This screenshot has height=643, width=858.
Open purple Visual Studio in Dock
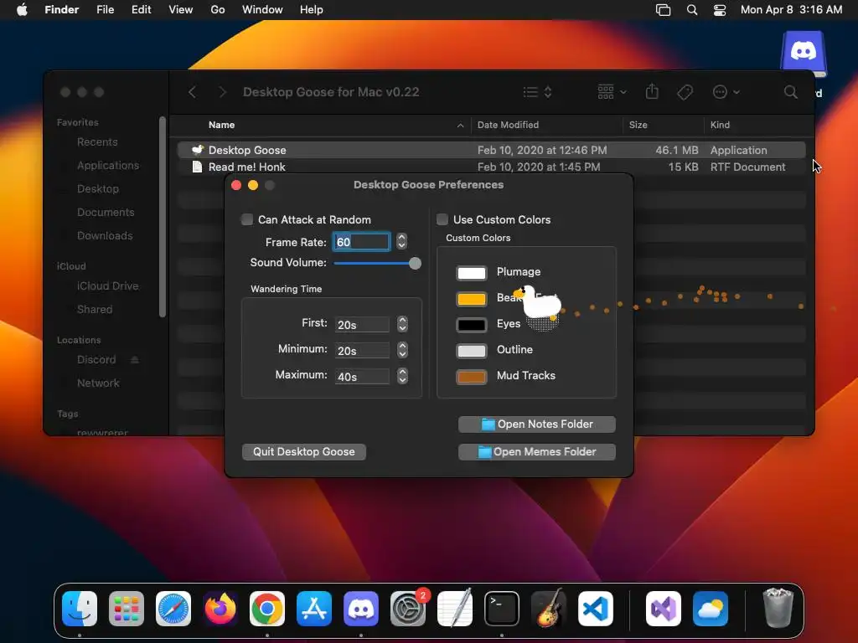point(664,609)
